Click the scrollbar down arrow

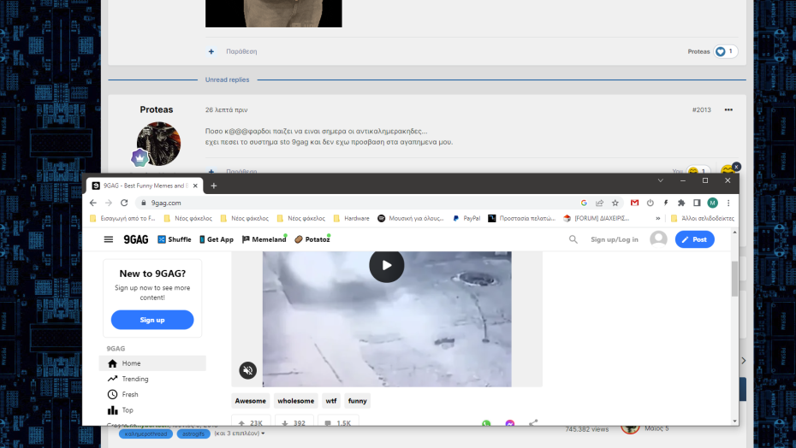coord(734,421)
